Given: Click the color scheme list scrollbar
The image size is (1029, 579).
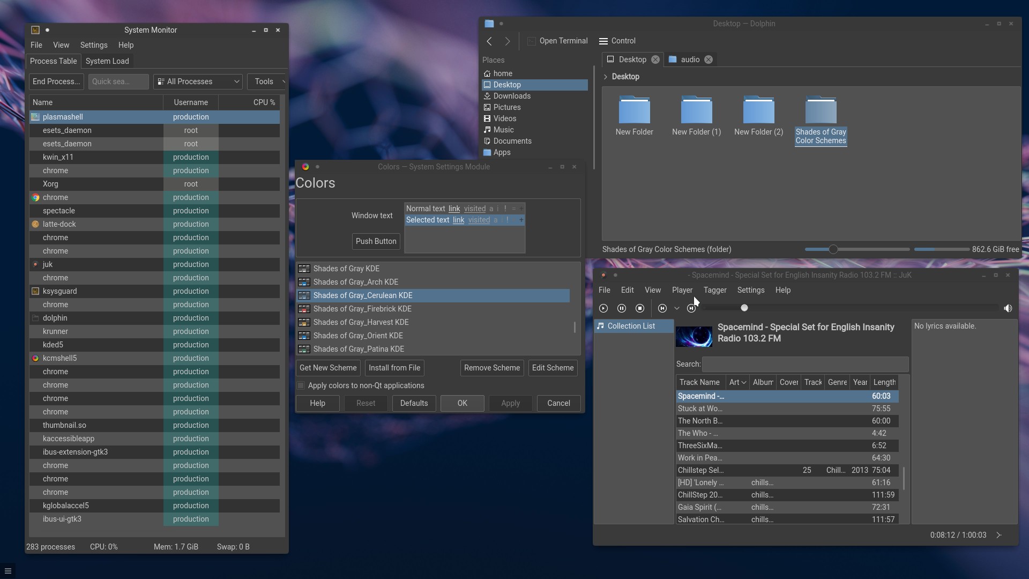Looking at the screenshot, I should [575, 327].
